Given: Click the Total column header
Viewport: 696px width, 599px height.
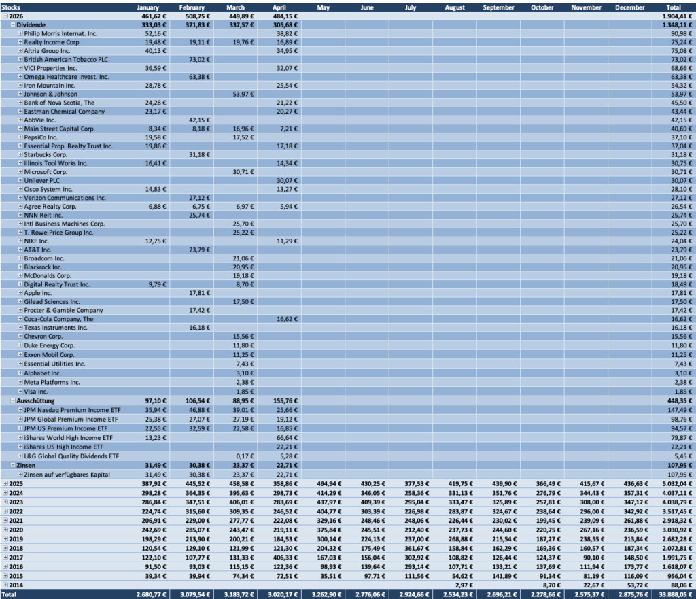Looking at the screenshot, I should tap(674, 7).
